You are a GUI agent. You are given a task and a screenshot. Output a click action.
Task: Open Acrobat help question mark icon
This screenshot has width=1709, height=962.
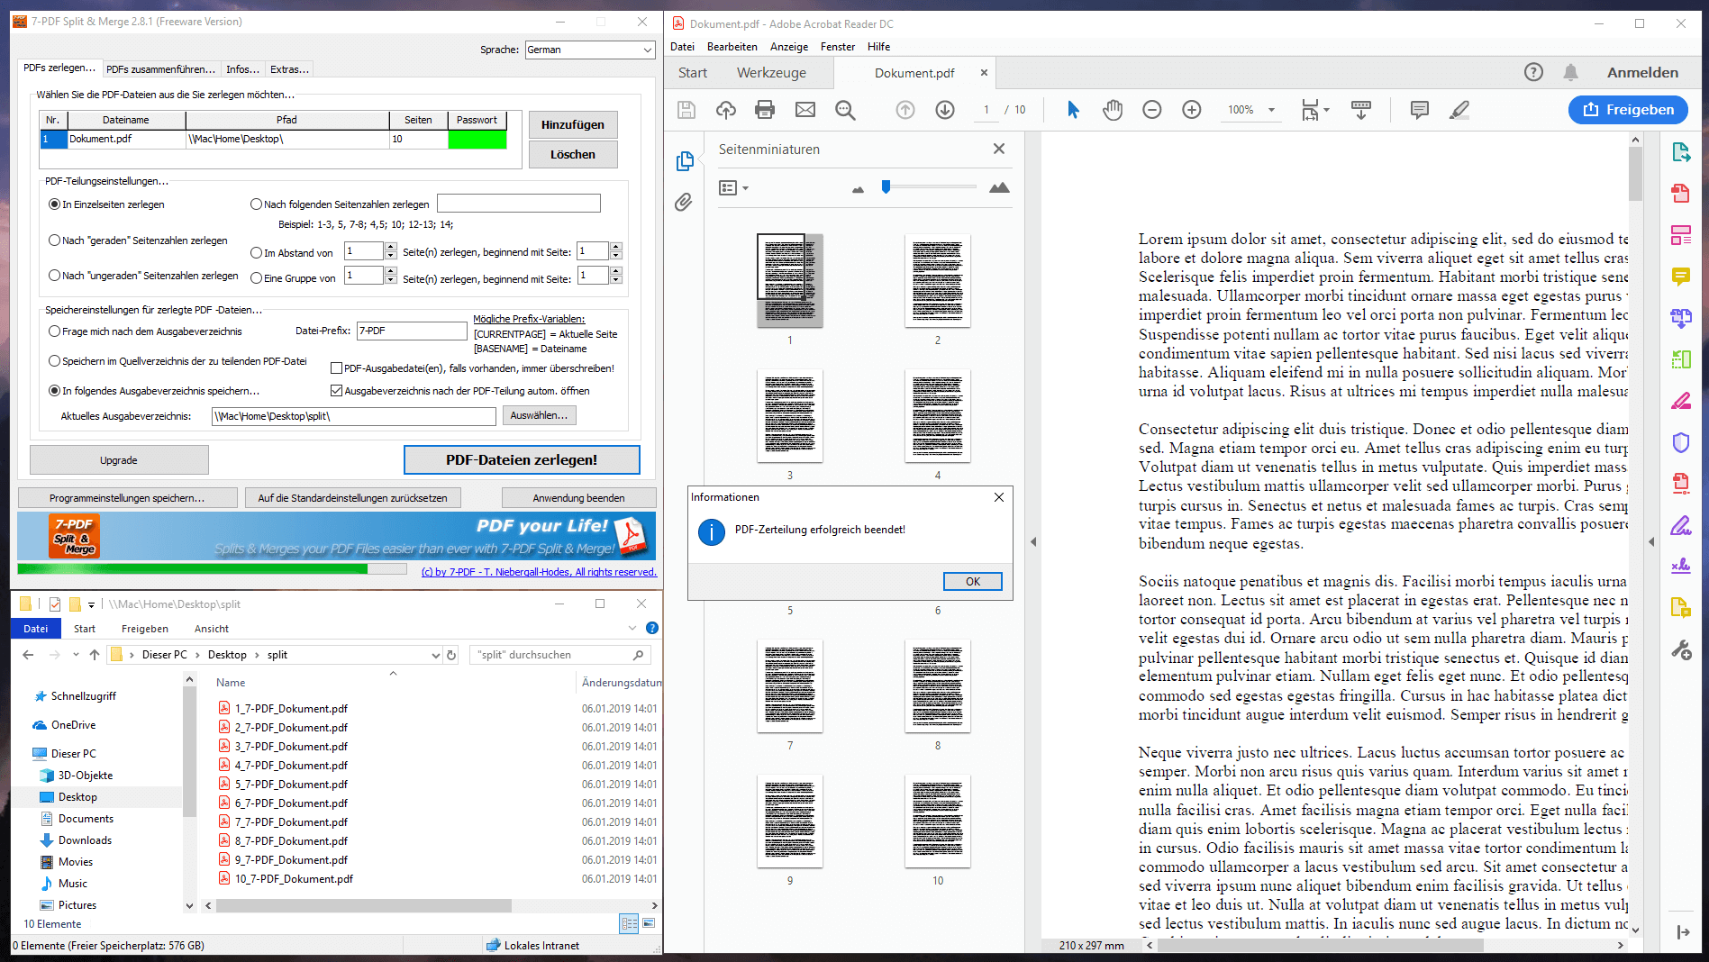(1533, 72)
